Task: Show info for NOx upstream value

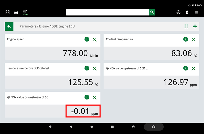Action: [x=186, y=68]
